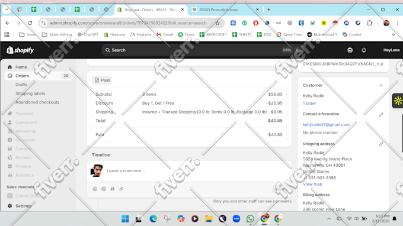Click the Shopify logo
The height and width of the screenshot is (226, 403).
20,50
